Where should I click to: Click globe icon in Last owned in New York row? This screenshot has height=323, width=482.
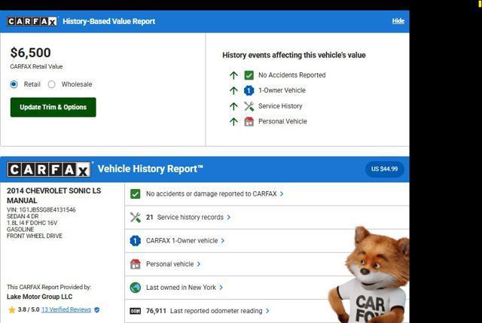(x=136, y=288)
